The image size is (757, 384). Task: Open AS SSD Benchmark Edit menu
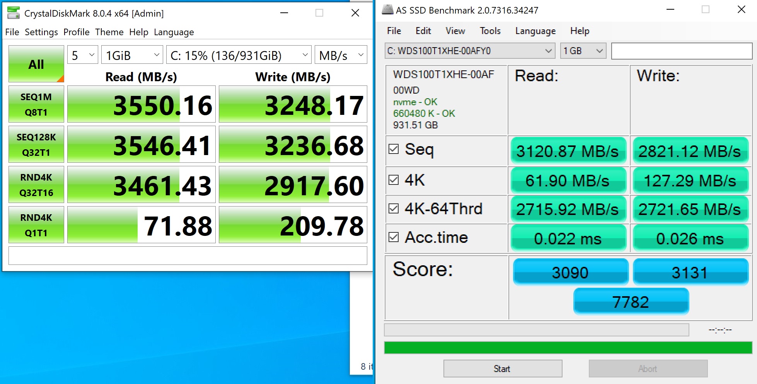tap(423, 31)
